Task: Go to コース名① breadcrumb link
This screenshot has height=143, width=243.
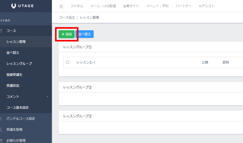Action: click(67, 18)
